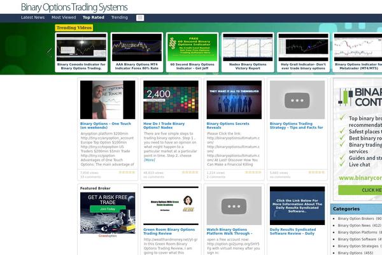Open Latest News tab

coord(32,18)
